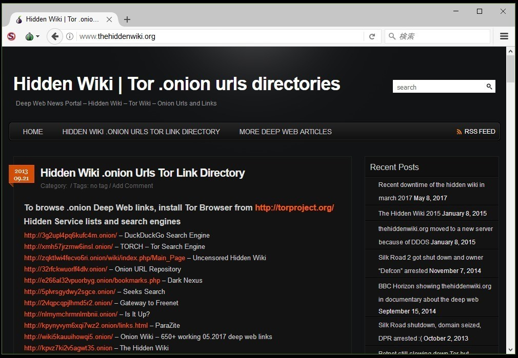Image resolution: width=518 pixels, height=358 pixels.
Task: Select the HOME menu item
Action: (x=33, y=132)
